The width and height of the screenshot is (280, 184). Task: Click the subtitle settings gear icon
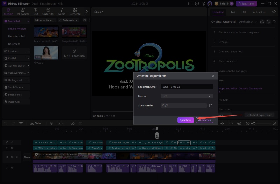click(268, 22)
